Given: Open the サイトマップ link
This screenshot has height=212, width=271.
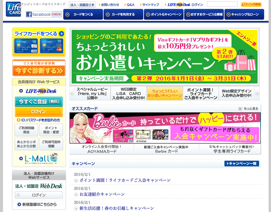Looking at the screenshot, I should coord(149,5).
